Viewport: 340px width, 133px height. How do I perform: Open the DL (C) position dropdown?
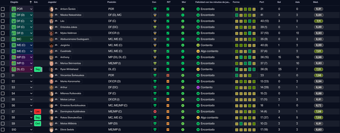pos(22,69)
